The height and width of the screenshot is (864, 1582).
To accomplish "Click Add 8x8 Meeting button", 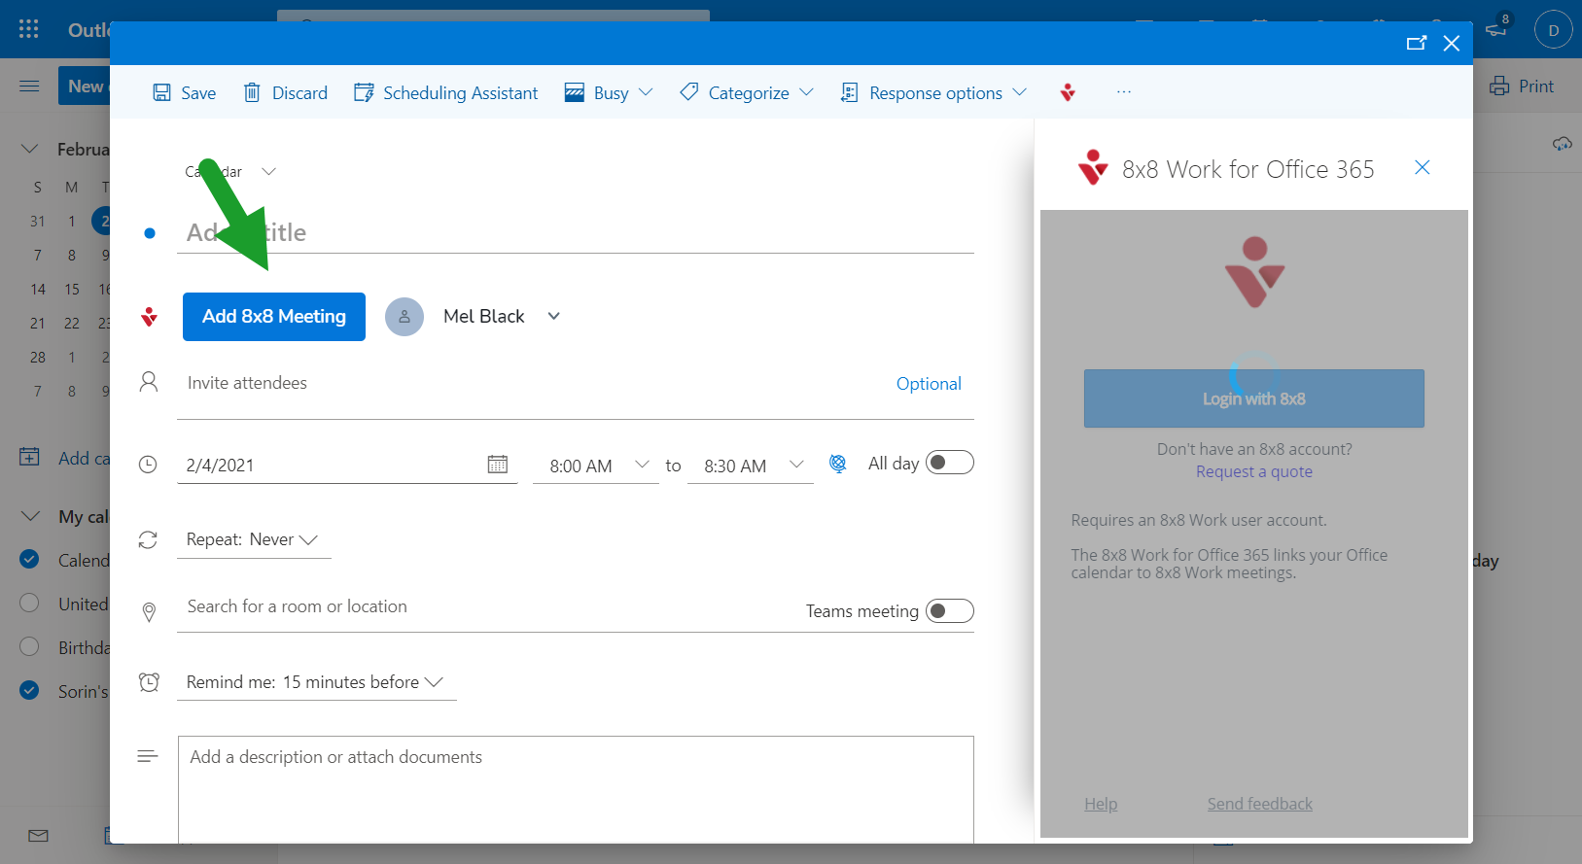I will (x=274, y=317).
